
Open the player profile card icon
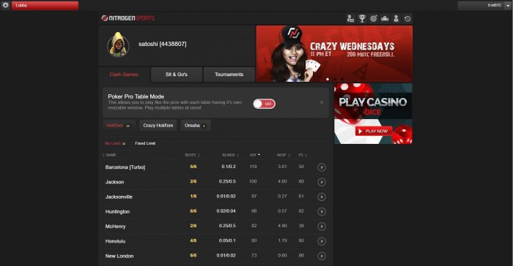tap(350, 18)
